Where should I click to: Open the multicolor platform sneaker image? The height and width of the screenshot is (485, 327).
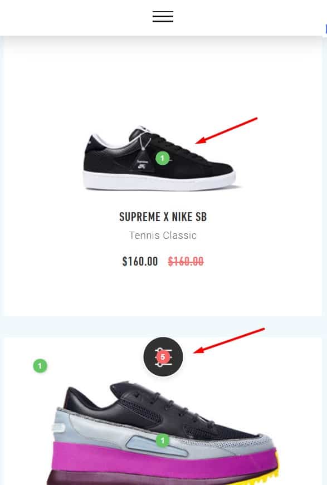[164, 433]
